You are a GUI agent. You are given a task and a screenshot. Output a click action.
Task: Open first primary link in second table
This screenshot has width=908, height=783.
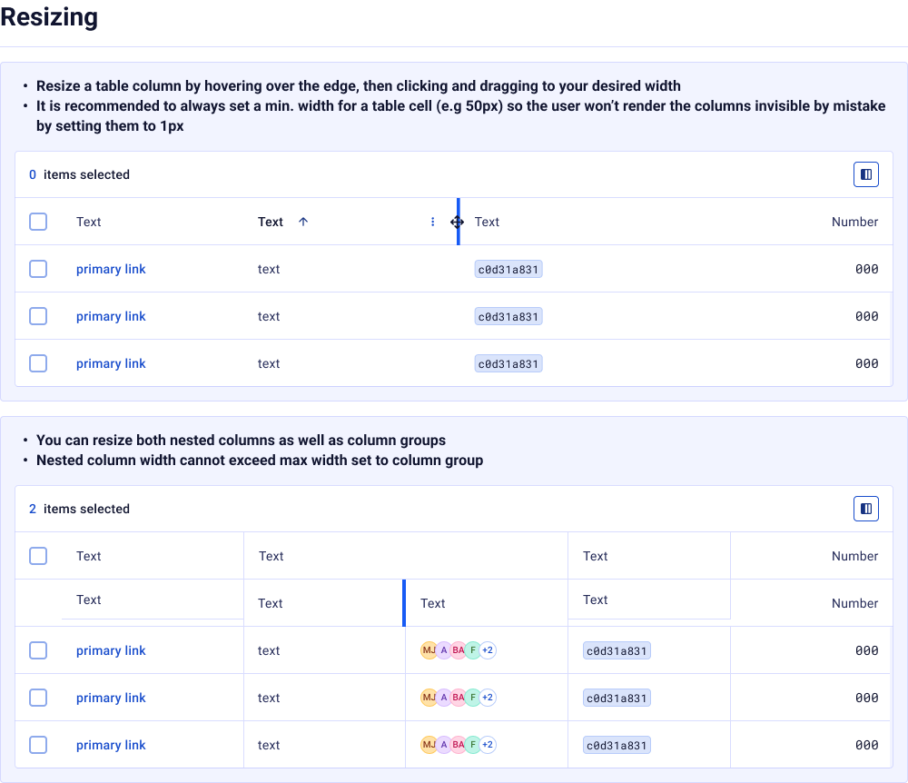pyautogui.click(x=111, y=651)
